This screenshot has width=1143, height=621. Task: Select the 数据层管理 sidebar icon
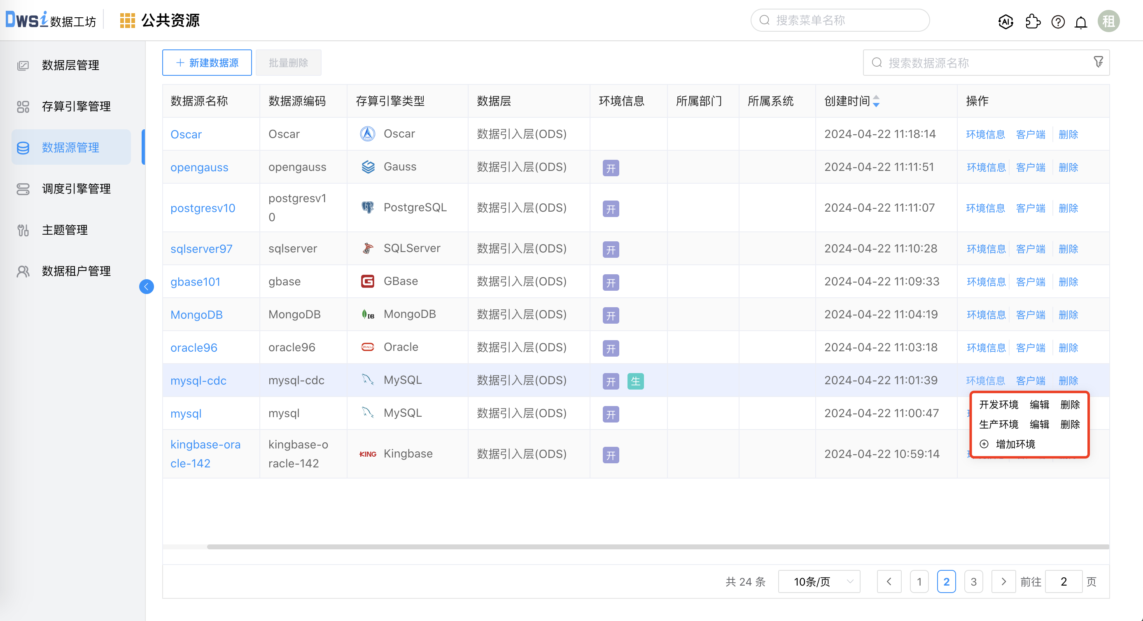click(x=23, y=65)
